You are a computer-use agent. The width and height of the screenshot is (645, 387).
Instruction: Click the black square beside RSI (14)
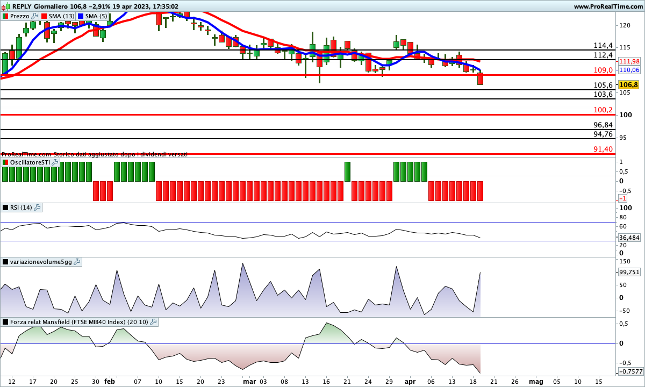[5, 207]
